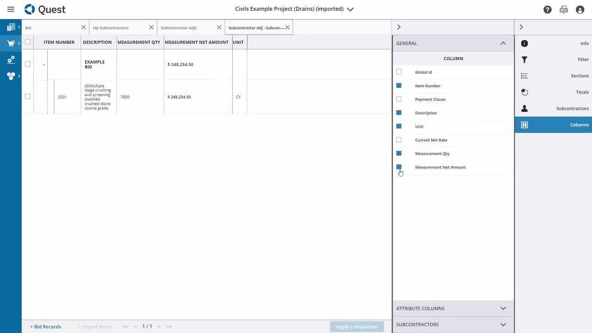Viewport: 592px width, 333px height.
Task: Click the Apply Comparison button
Action: click(357, 327)
